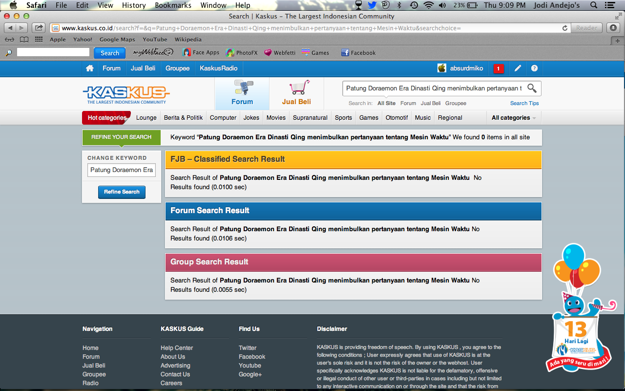The image size is (625, 391).
Task: Open the question mark help icon
Action: (x=535, y=68)
